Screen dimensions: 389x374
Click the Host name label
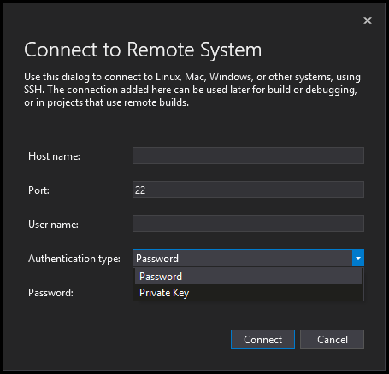pyautogui.click(x=54, y=156)
